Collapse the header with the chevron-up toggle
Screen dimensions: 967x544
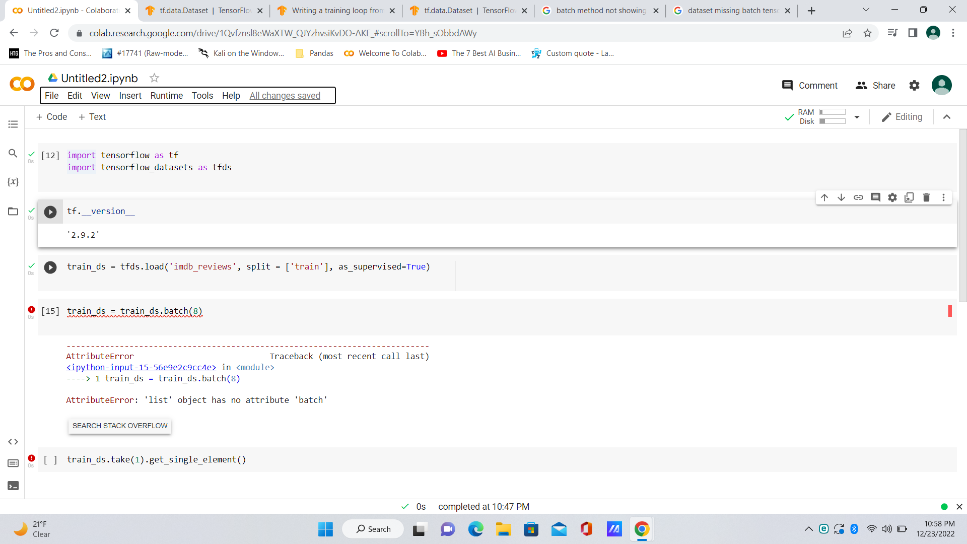[x=947, y=117]
